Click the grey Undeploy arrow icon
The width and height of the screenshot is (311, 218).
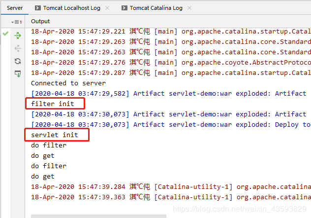[18, 48]
